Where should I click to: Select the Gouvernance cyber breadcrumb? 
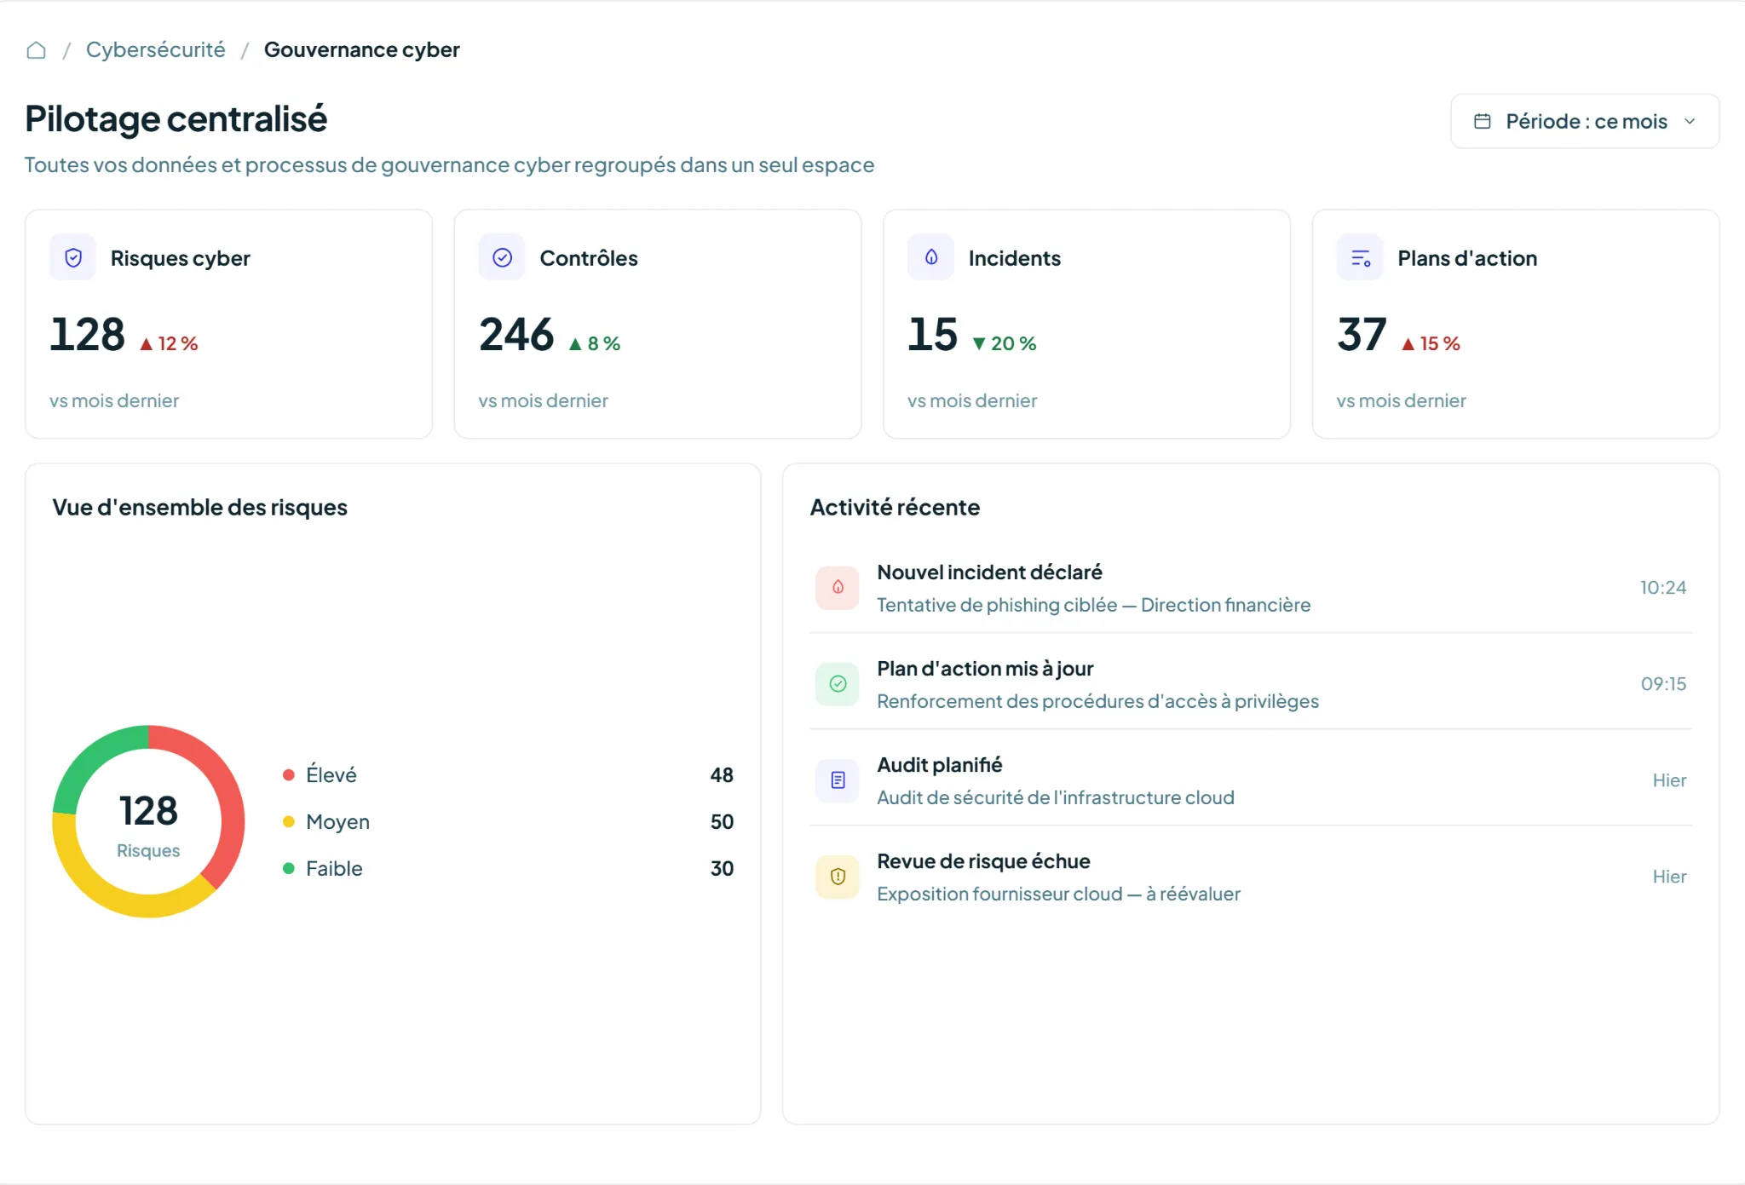(x=362, y=50)
